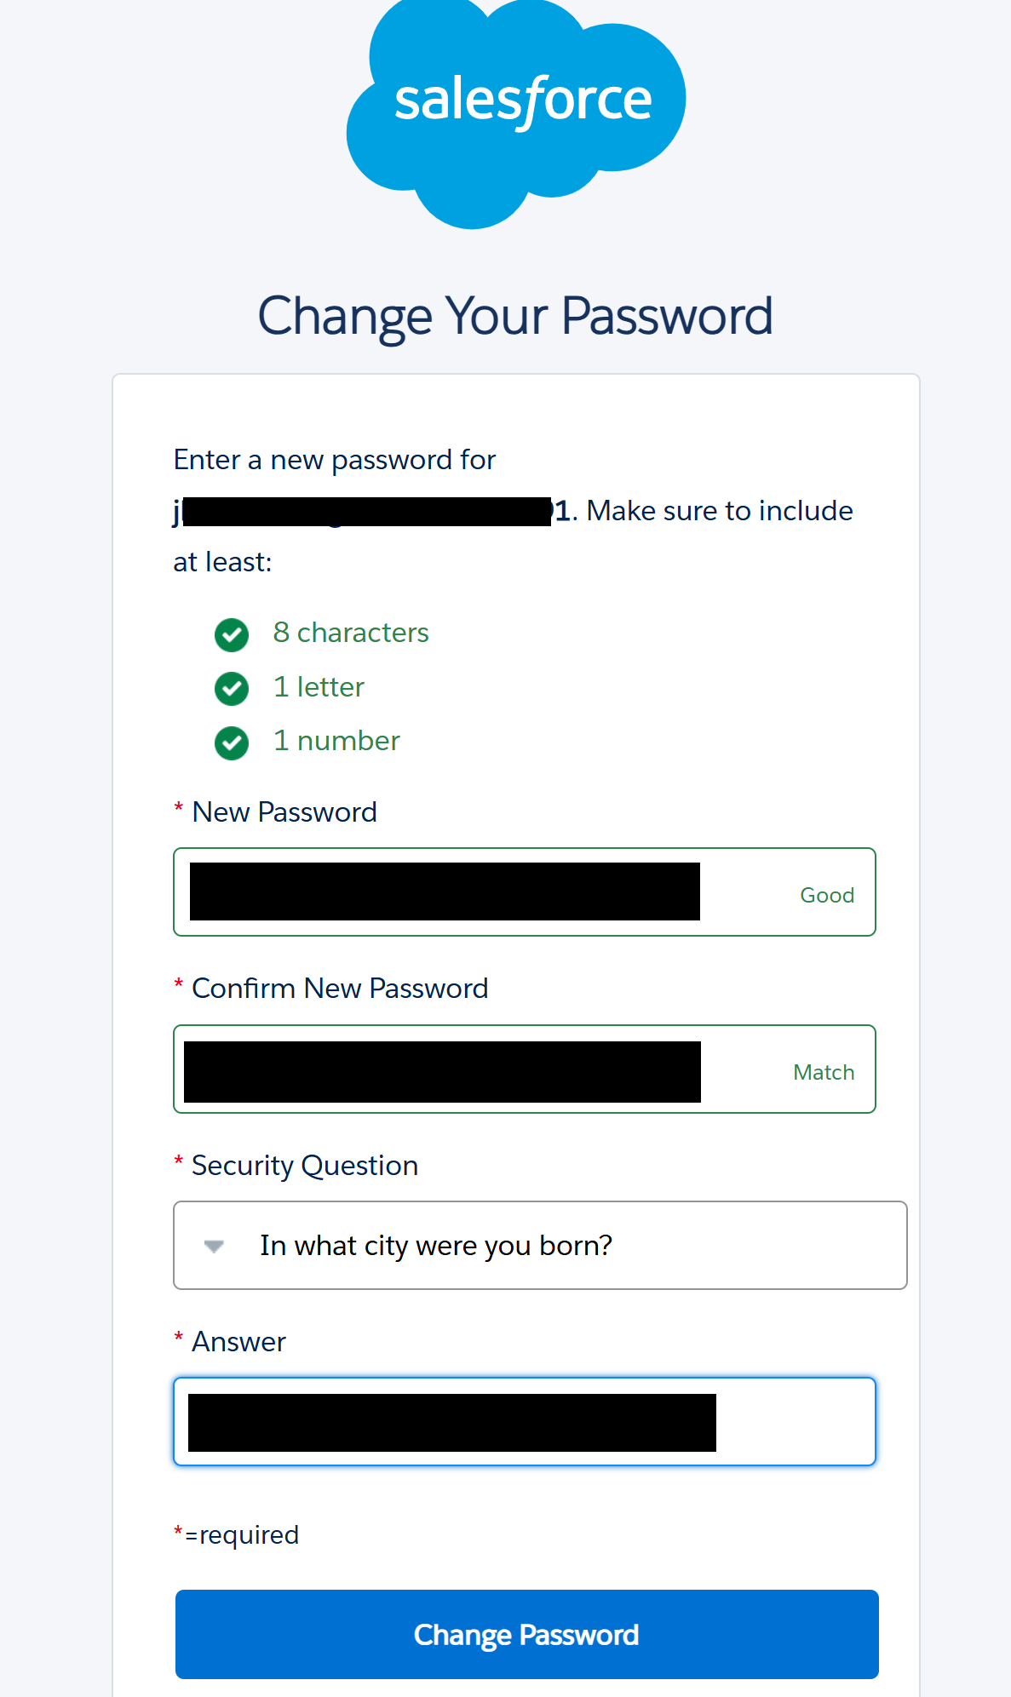
Task: Click the "Good" password strength indicator
Action: 826,895
